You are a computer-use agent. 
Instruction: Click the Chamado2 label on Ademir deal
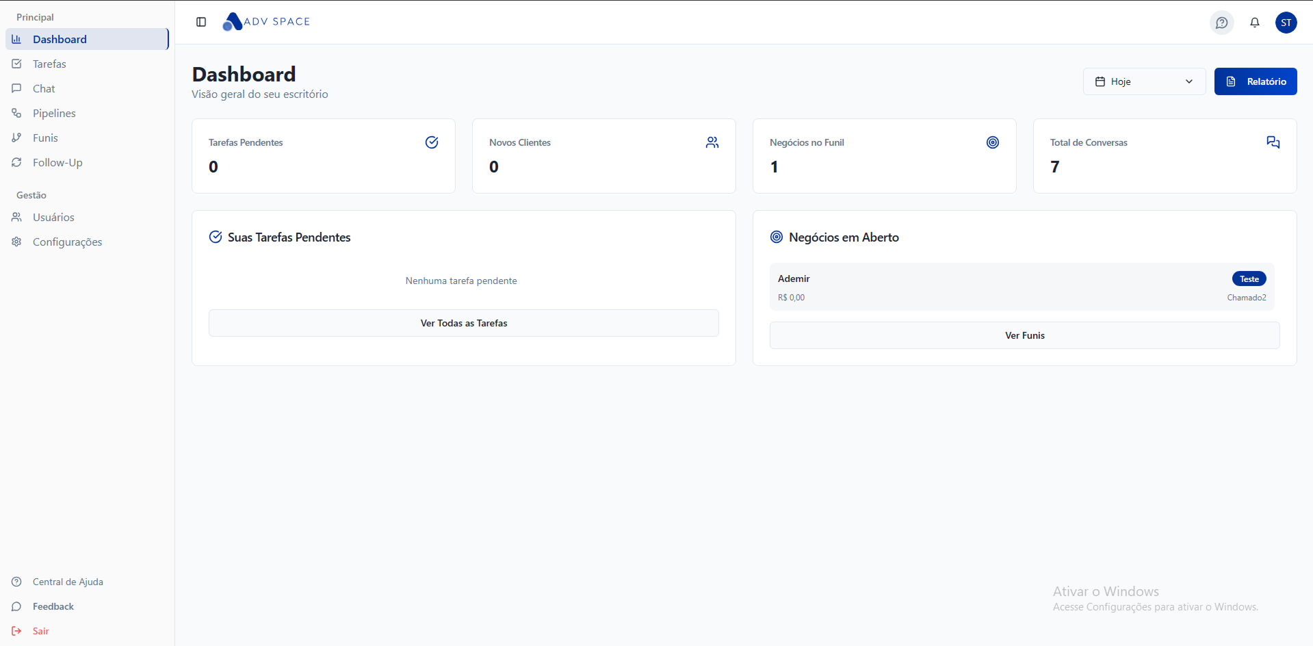tap(1247, 298)
